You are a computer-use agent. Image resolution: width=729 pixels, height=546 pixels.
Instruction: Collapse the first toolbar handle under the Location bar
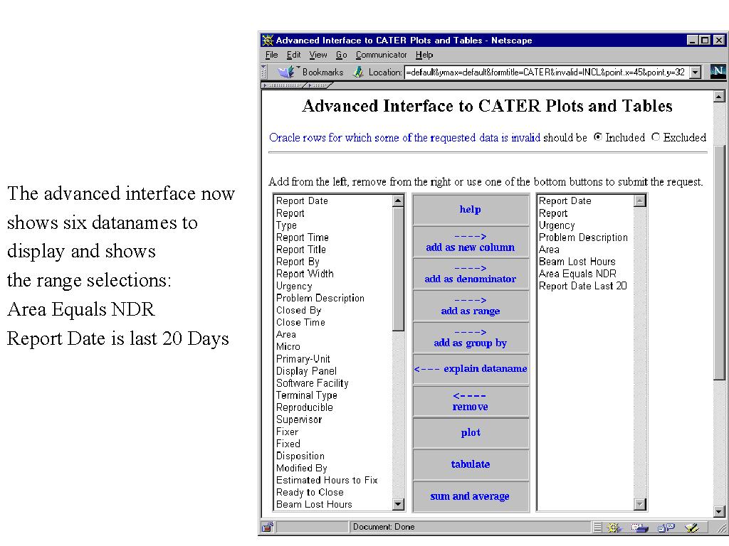[x=283, y=85]
